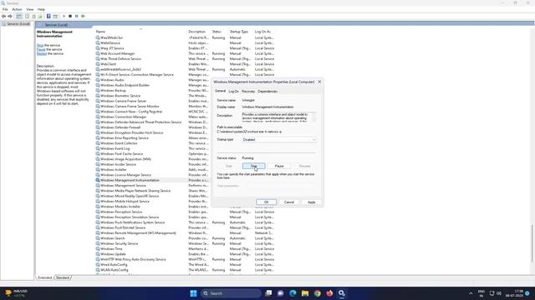Open Task View from the taskbar
This screenshot has height=300, width=535.
click(269, 293)
